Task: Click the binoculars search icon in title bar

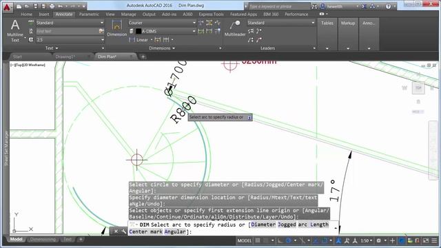Action: (314, 6)
